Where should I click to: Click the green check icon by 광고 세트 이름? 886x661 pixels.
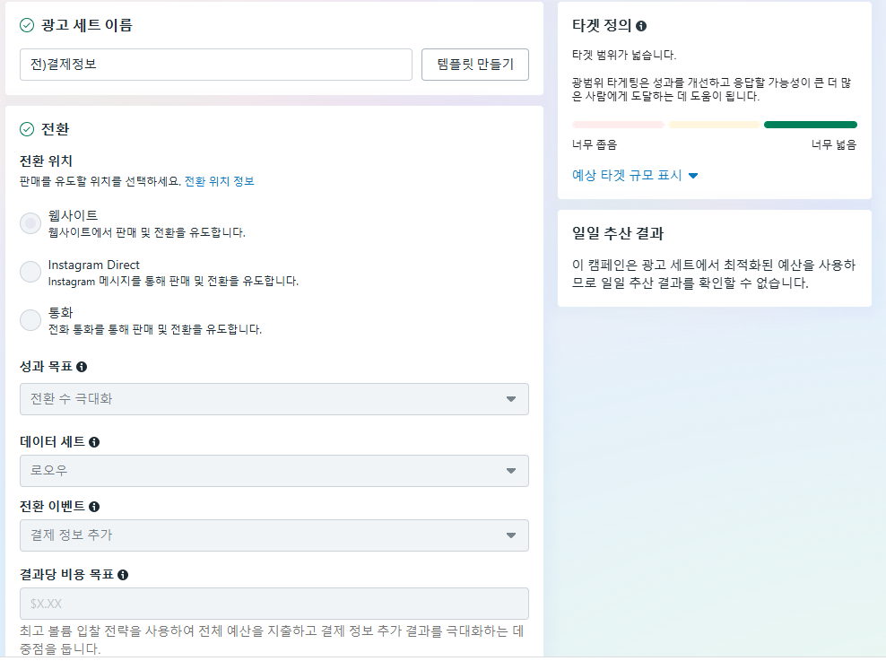[27, 25]
